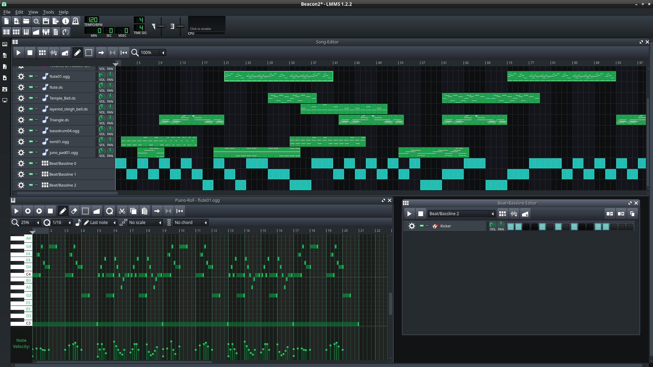Viewport: 653px width, 367px height.
Task: Toggle first step of Kicker pattern
Action: point(510,227)
